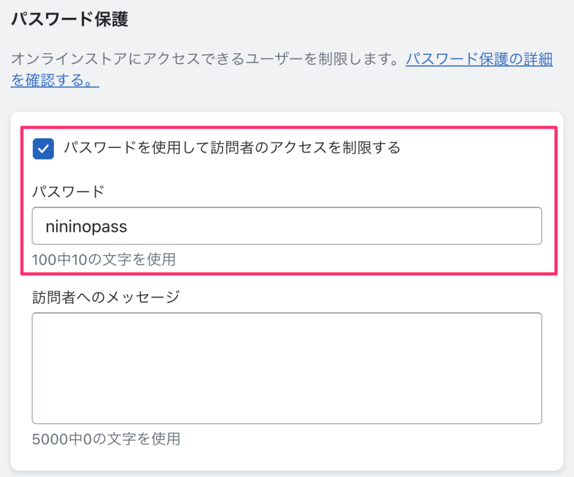This screenshot has height=477, width=574.
Task: Click the white checkmark icon
Action: (43, 149)
